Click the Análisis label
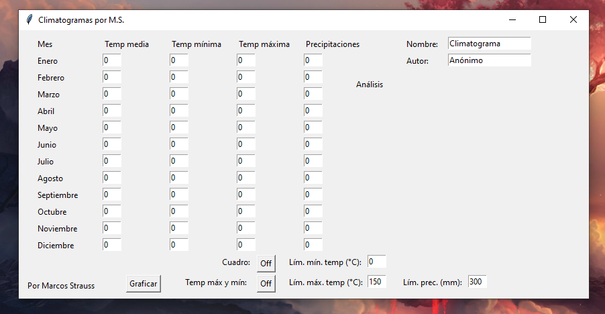The height and width of the screenshot is (314, 605). (x=370, y=85)
